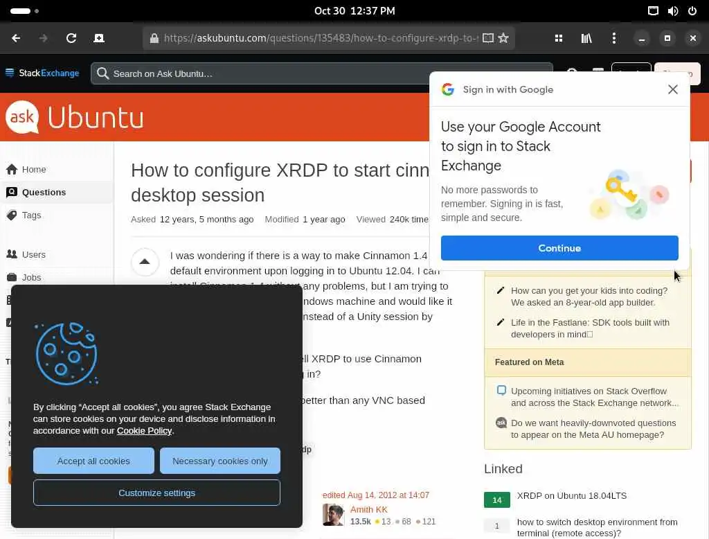
Task: Open Users in the left sidebar
Action: coord(33,255)
